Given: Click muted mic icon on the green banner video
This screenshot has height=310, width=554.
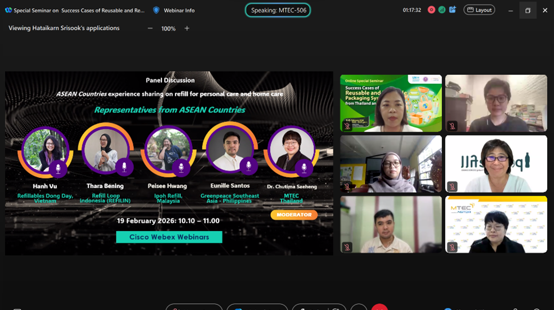Looking at the screenshot, I should (347, 125).
